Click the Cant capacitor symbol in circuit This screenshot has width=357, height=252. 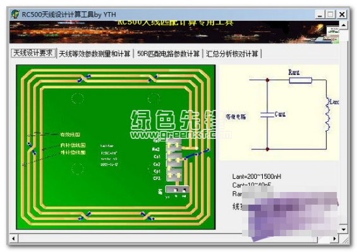[x=267, y=115]
